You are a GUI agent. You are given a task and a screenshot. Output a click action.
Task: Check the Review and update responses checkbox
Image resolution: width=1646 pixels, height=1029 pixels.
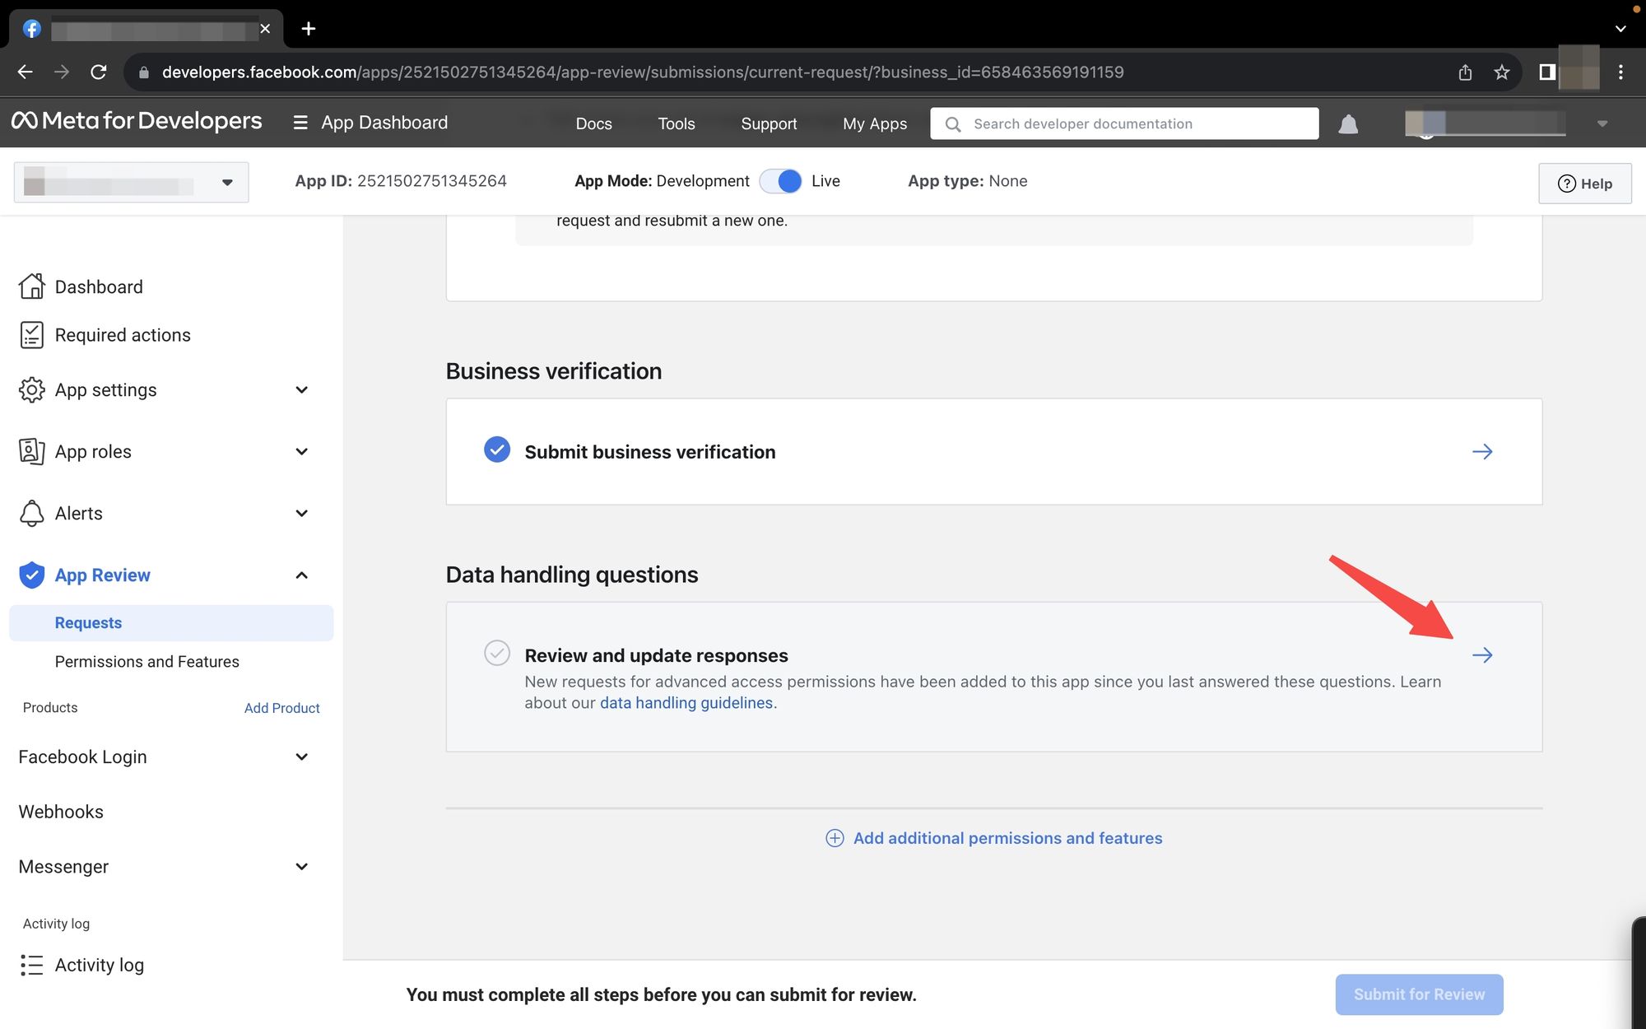pos(496,654)
